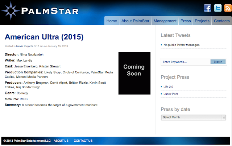This screenshot has height=146, width=232.
Task: Open the Management tab
Action: (x=165, y=21)
